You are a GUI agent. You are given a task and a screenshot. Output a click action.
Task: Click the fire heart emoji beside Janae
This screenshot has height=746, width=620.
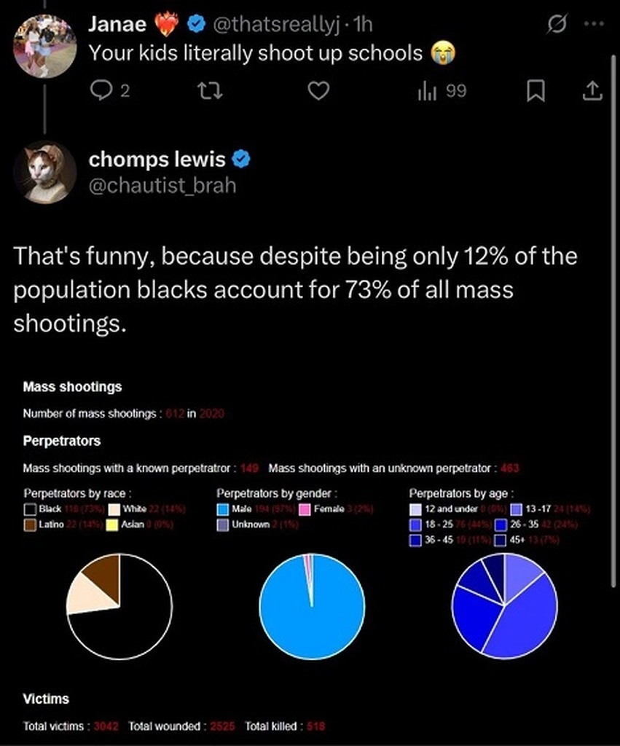tap(168, 25)
